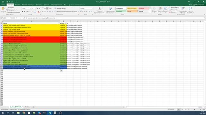Switch to Данные (Data) tab

coord(46,5)
